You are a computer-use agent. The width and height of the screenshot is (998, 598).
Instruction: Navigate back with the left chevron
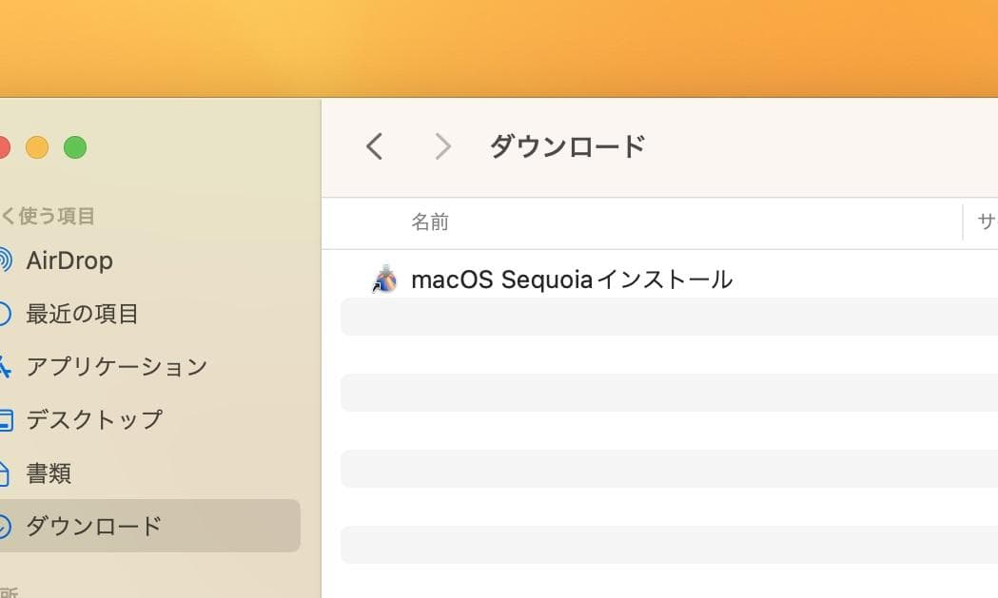pos(374,145)
